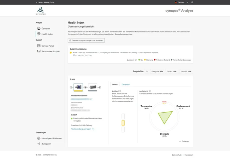Collapse sidebar with Zuklappen
230x159 pixels.
[x=46, y=144]
